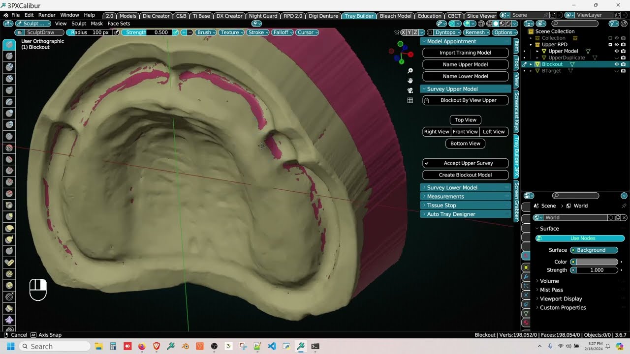Open the Texture dropdown

point(231,32)
